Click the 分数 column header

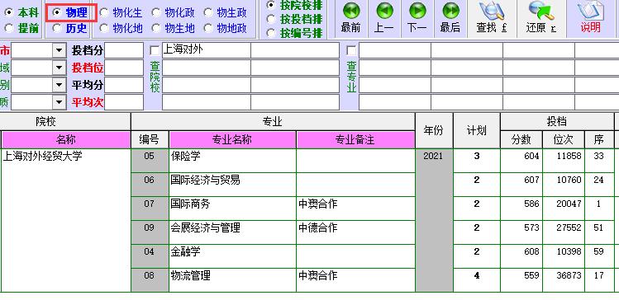tap(521, 140)
